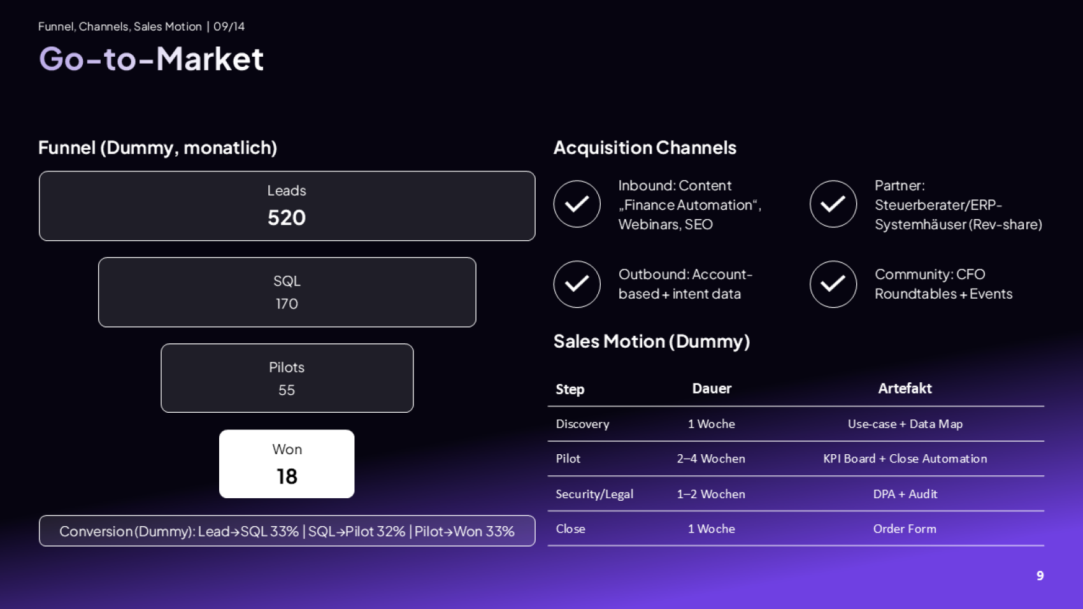The image size is (1083, 609).
Task: Click the Partner Steuerberater checkmark icon
Action: [833, 204]
